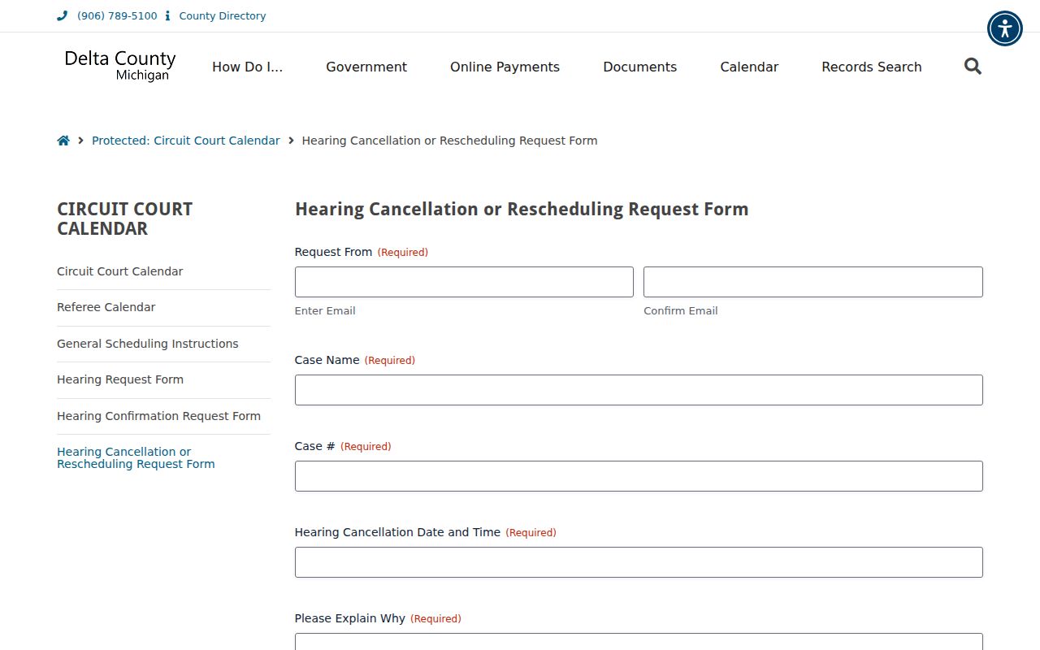1040x650 pixels.
Task: Open Circuit Court Calendar in sidebar
Action: tap(120, 271)
